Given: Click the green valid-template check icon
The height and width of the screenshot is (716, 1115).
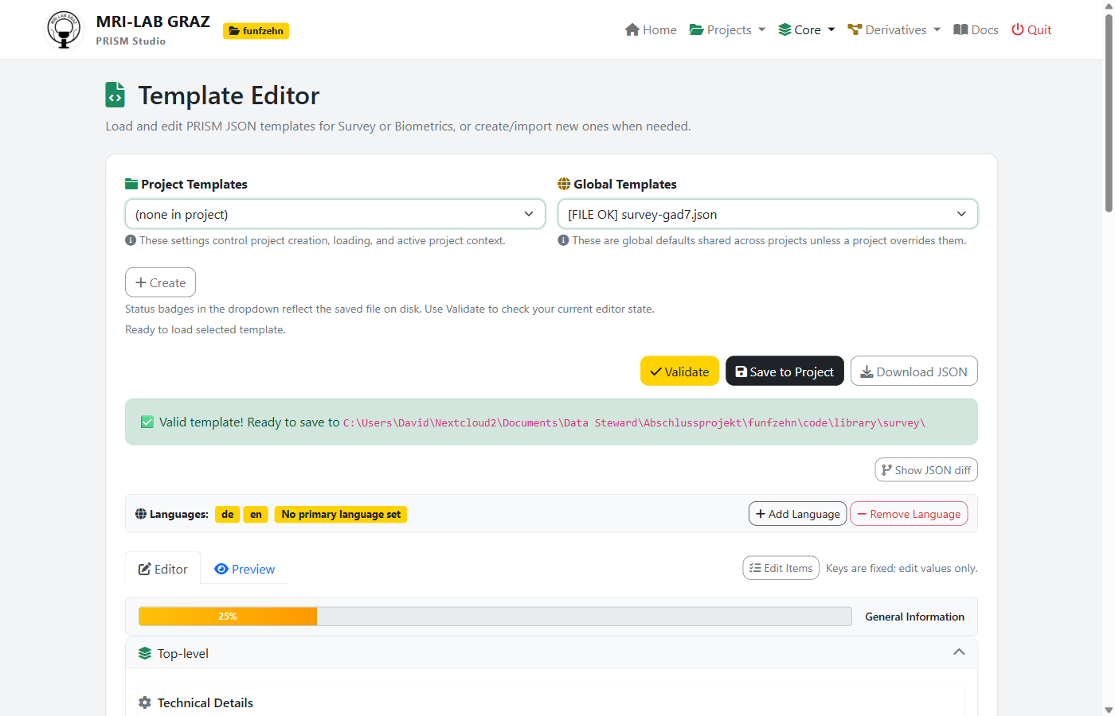Looking at the screenshot, I should (x=147, y=422).
